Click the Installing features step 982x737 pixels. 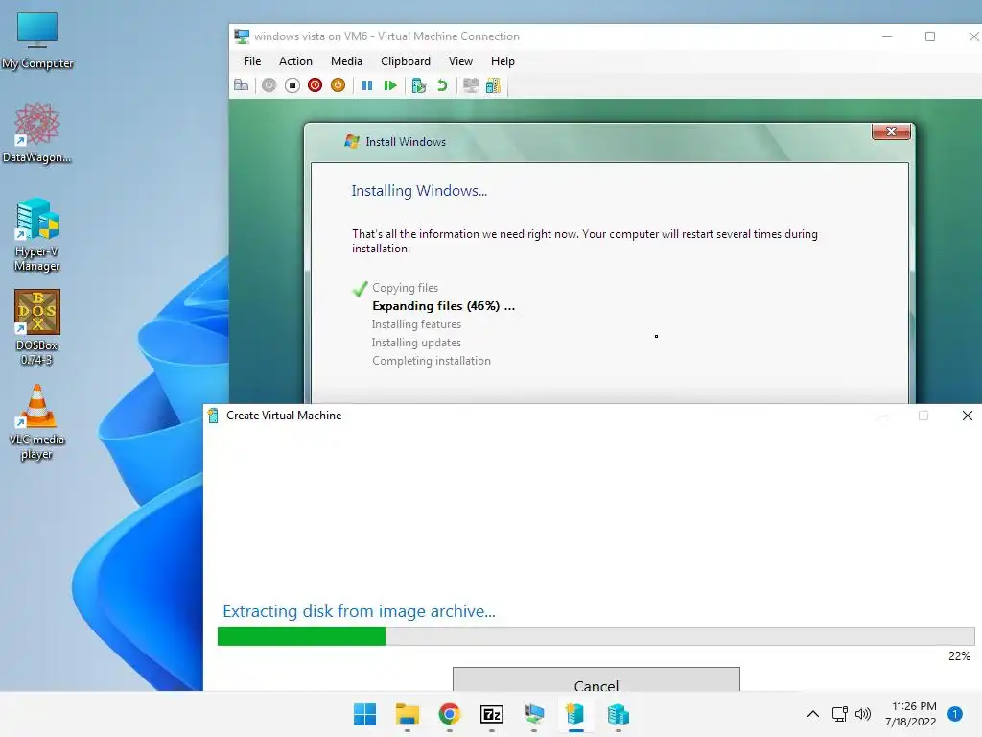click(x=416, y=324)
